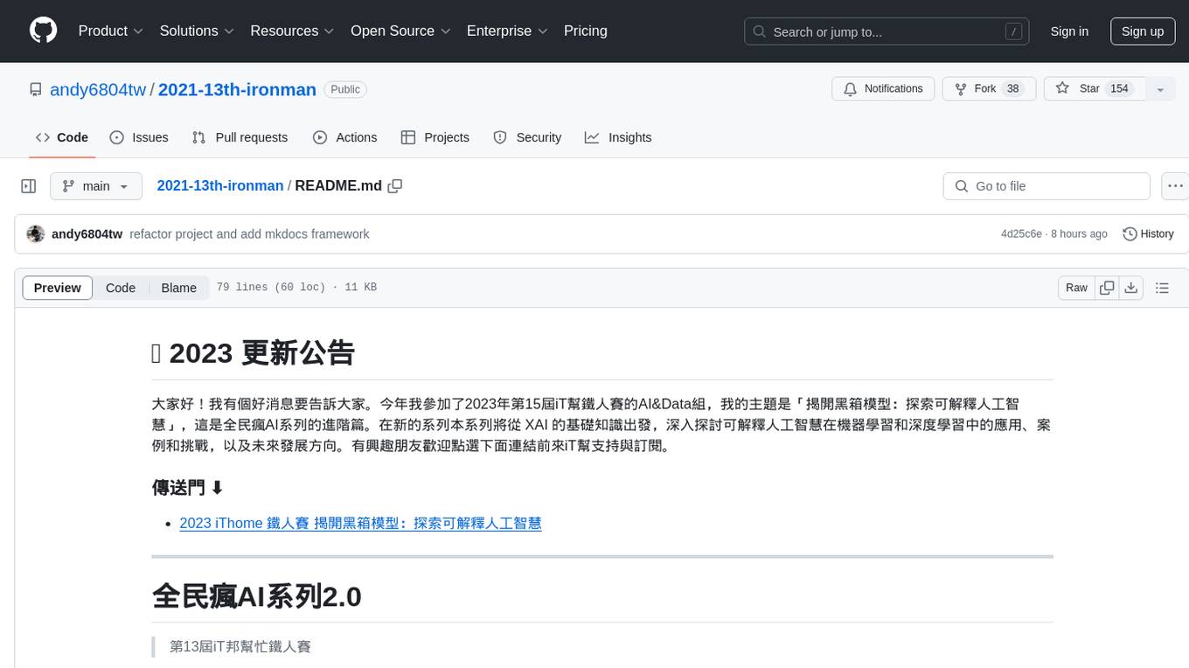Open the GitHub homepage logo
This screenshot has height=668, width=1189.
(x=43, y=31)
